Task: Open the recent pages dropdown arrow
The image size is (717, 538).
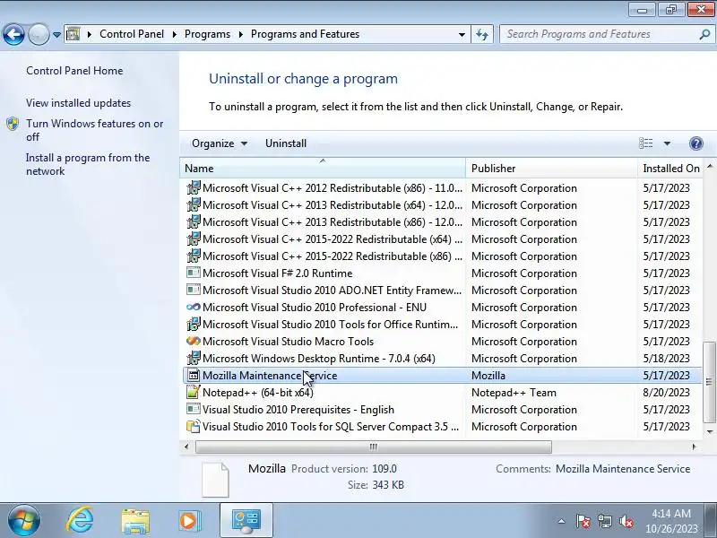Action: (56, 34)
